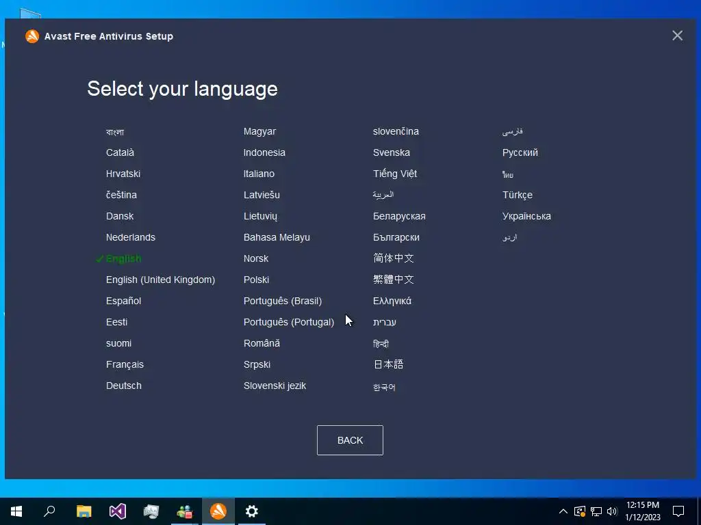Screen dimensions: 701x525
Task: Select Deutsch language
Action: pos(124,386)
